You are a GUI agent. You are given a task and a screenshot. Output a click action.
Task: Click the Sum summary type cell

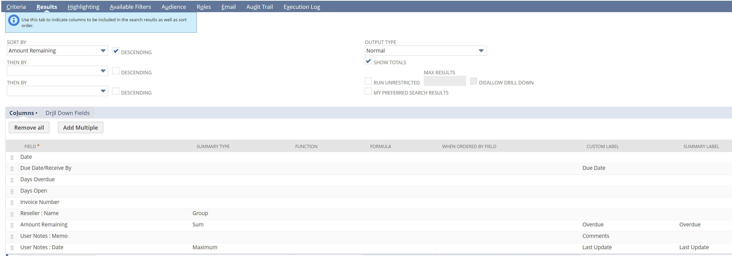click(198, 224)
